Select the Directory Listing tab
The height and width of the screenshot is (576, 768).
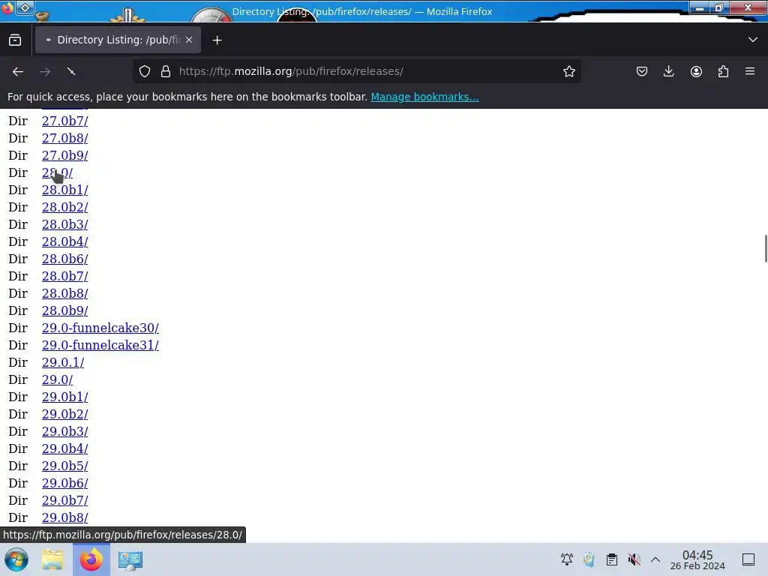pyautogui.click(x=118, y=40)
